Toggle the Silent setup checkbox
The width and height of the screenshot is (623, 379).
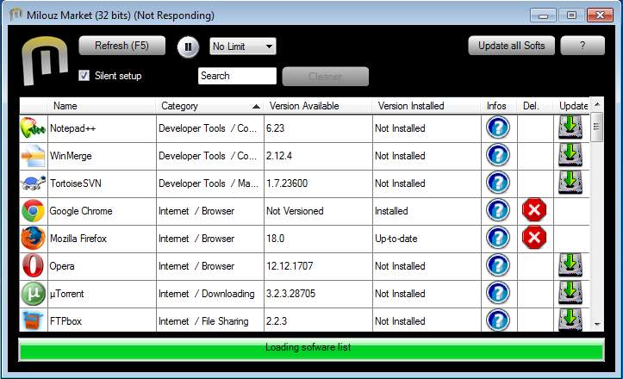coord(84,76)
